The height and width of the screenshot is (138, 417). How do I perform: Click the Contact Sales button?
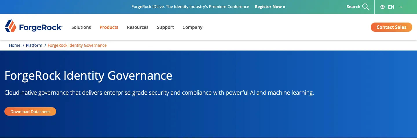pos(392,27)
